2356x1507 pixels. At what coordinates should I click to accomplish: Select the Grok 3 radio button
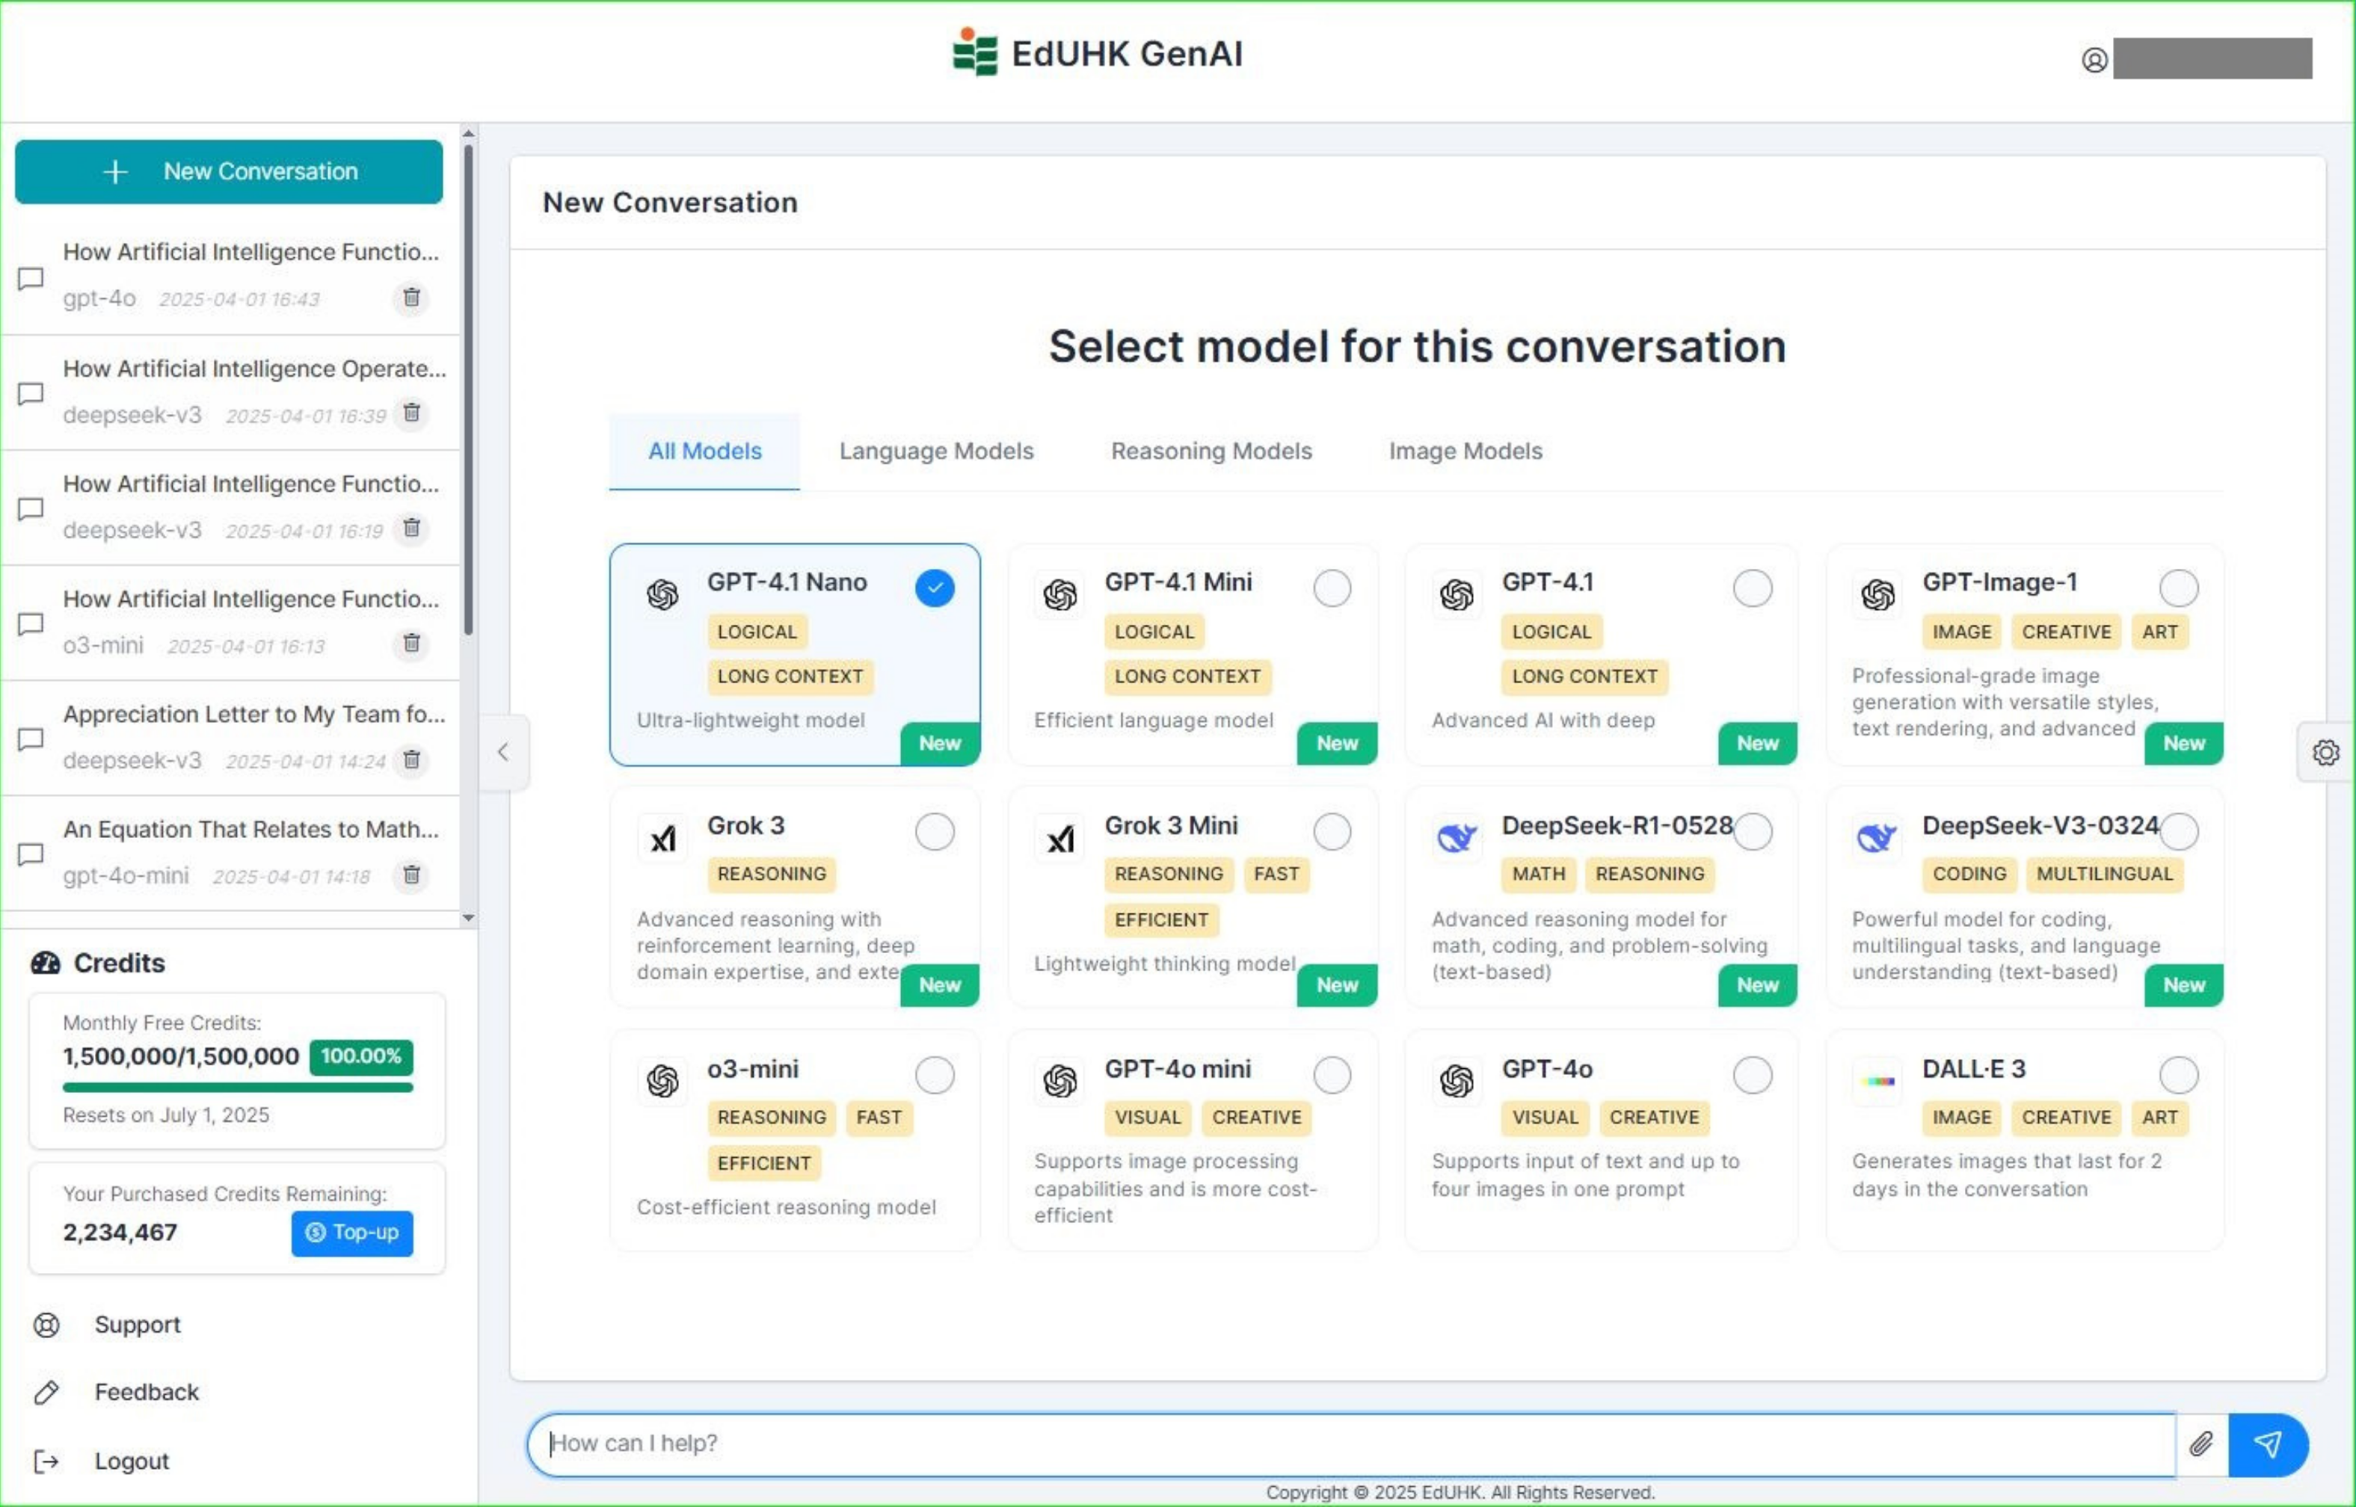coord(935,832)
